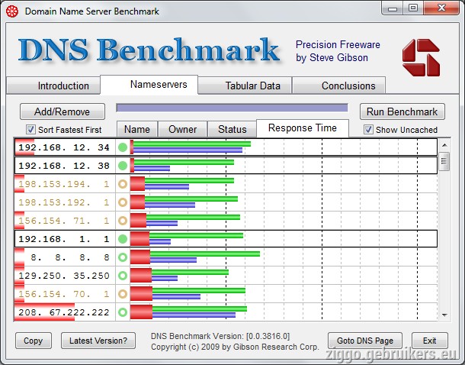
Task: Click the Copy button
Action: point(34,341)
